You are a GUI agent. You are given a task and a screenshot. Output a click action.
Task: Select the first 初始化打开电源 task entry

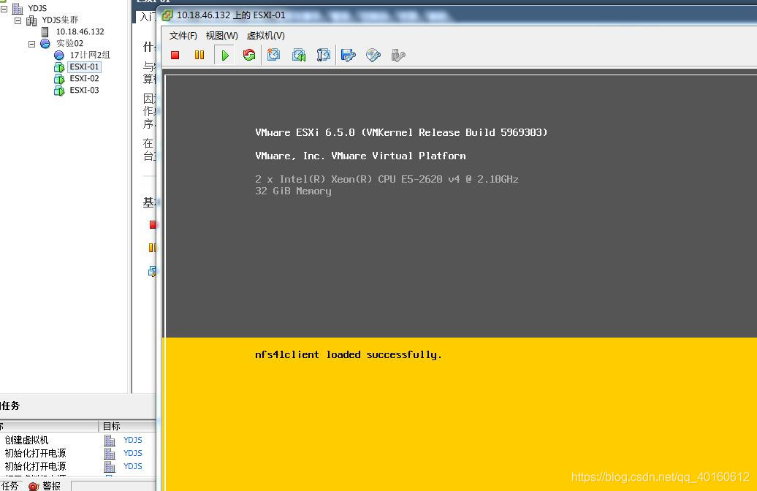coord(35,453)
